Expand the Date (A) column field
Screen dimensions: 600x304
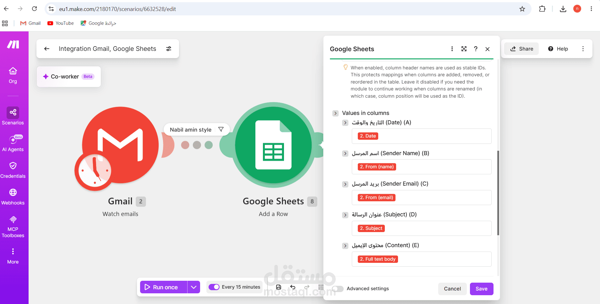coord(345,123)
